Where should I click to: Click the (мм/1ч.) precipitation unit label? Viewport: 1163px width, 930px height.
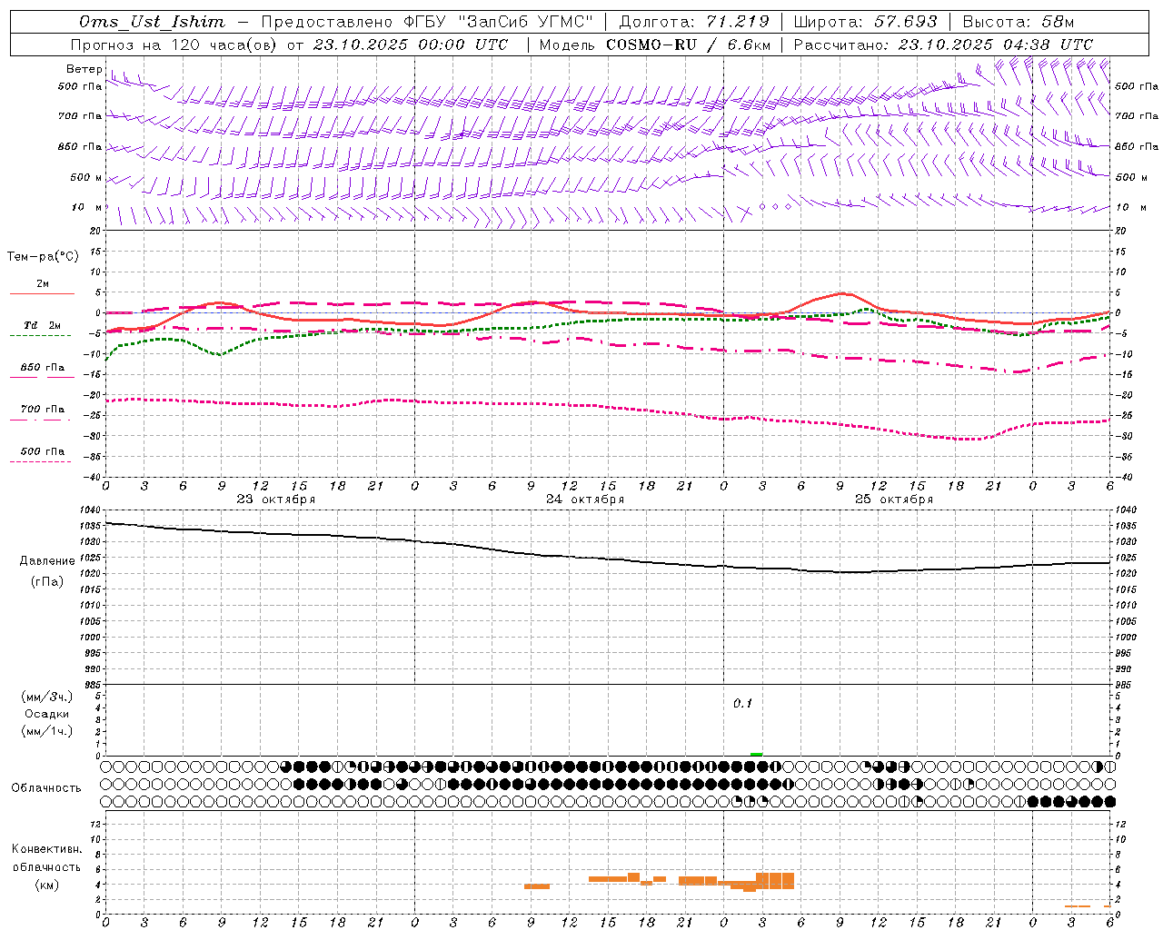47,731
